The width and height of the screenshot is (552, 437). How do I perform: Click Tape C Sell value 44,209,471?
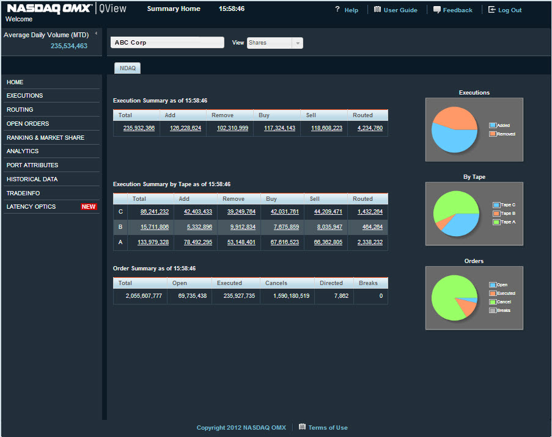point(328,212)
